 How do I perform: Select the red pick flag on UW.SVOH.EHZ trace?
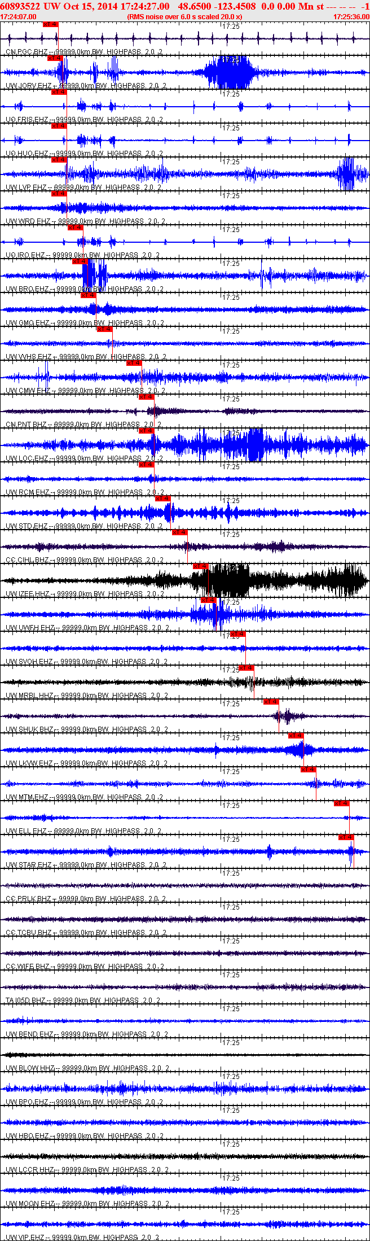238,634
